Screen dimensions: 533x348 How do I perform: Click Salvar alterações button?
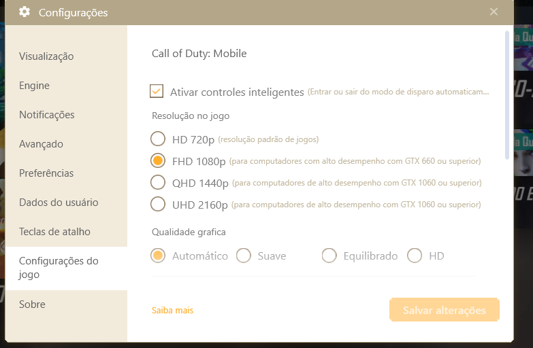(x=445, y=310)
